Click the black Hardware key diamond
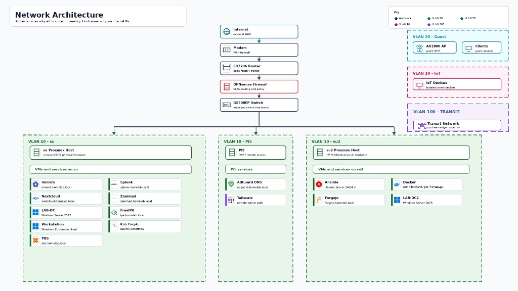Viewport: 518px width, 291px height. [396, 19]
